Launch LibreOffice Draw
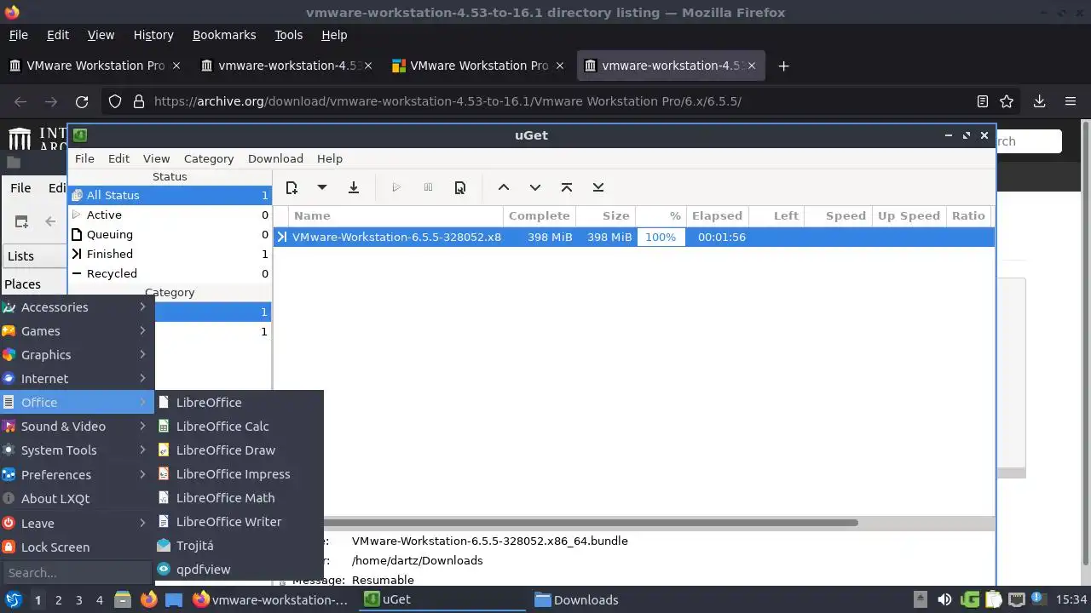This screenshot has width=1091, height=613. (239, 450)
